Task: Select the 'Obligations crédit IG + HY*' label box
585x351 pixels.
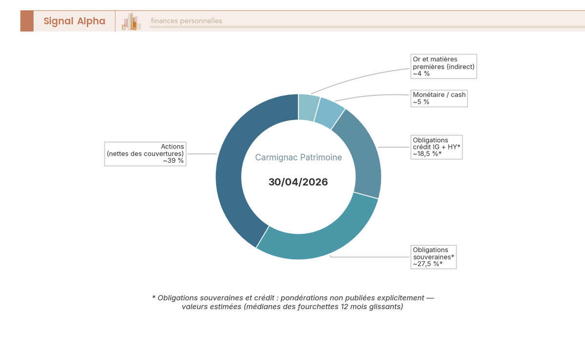Action: coord(436,147)
